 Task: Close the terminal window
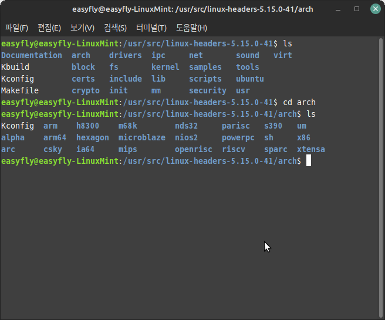(376, 9)
